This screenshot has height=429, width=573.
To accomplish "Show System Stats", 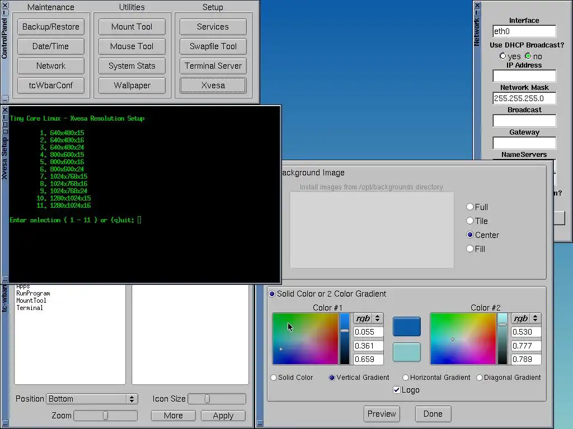I will [132, 66].
